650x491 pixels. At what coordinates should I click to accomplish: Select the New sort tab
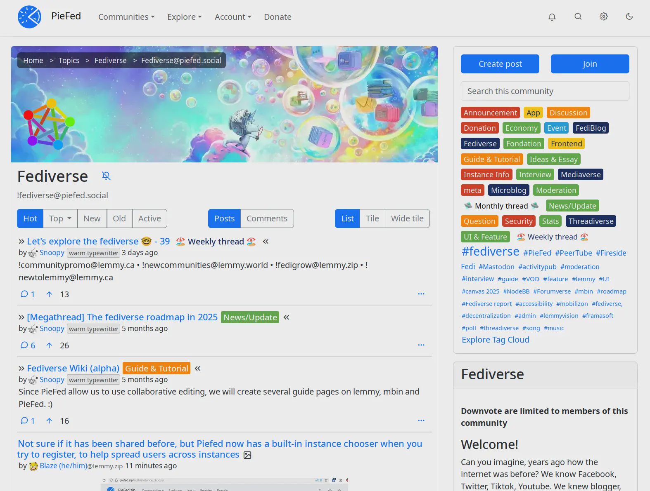coord(92,218)
